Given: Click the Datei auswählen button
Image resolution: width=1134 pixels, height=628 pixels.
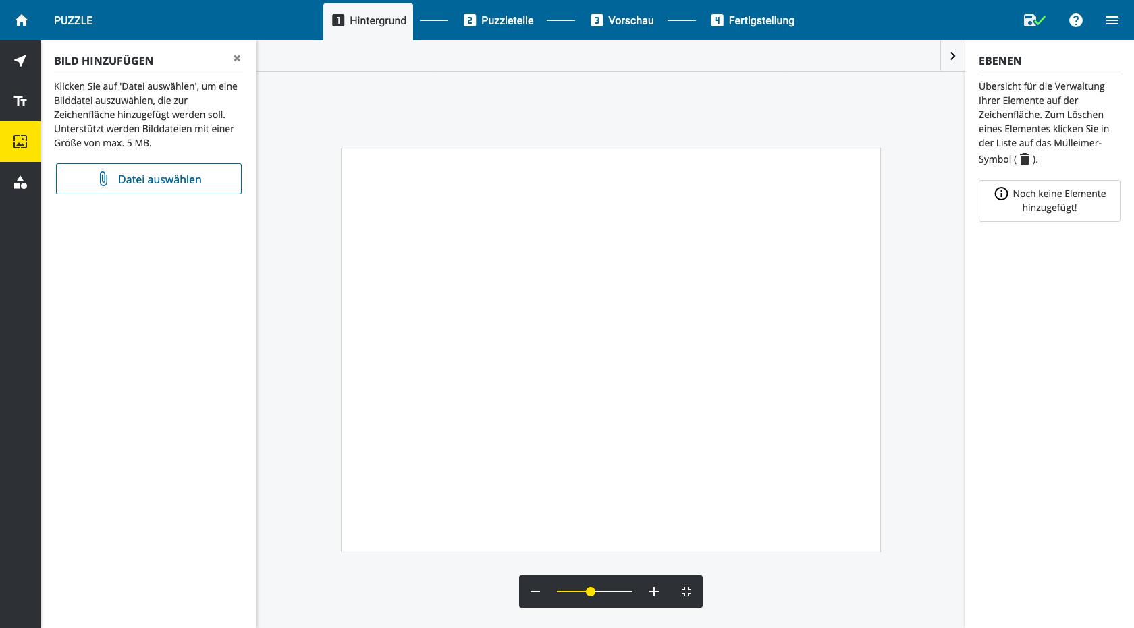Looking at the screenshot, I should [148, 179].
